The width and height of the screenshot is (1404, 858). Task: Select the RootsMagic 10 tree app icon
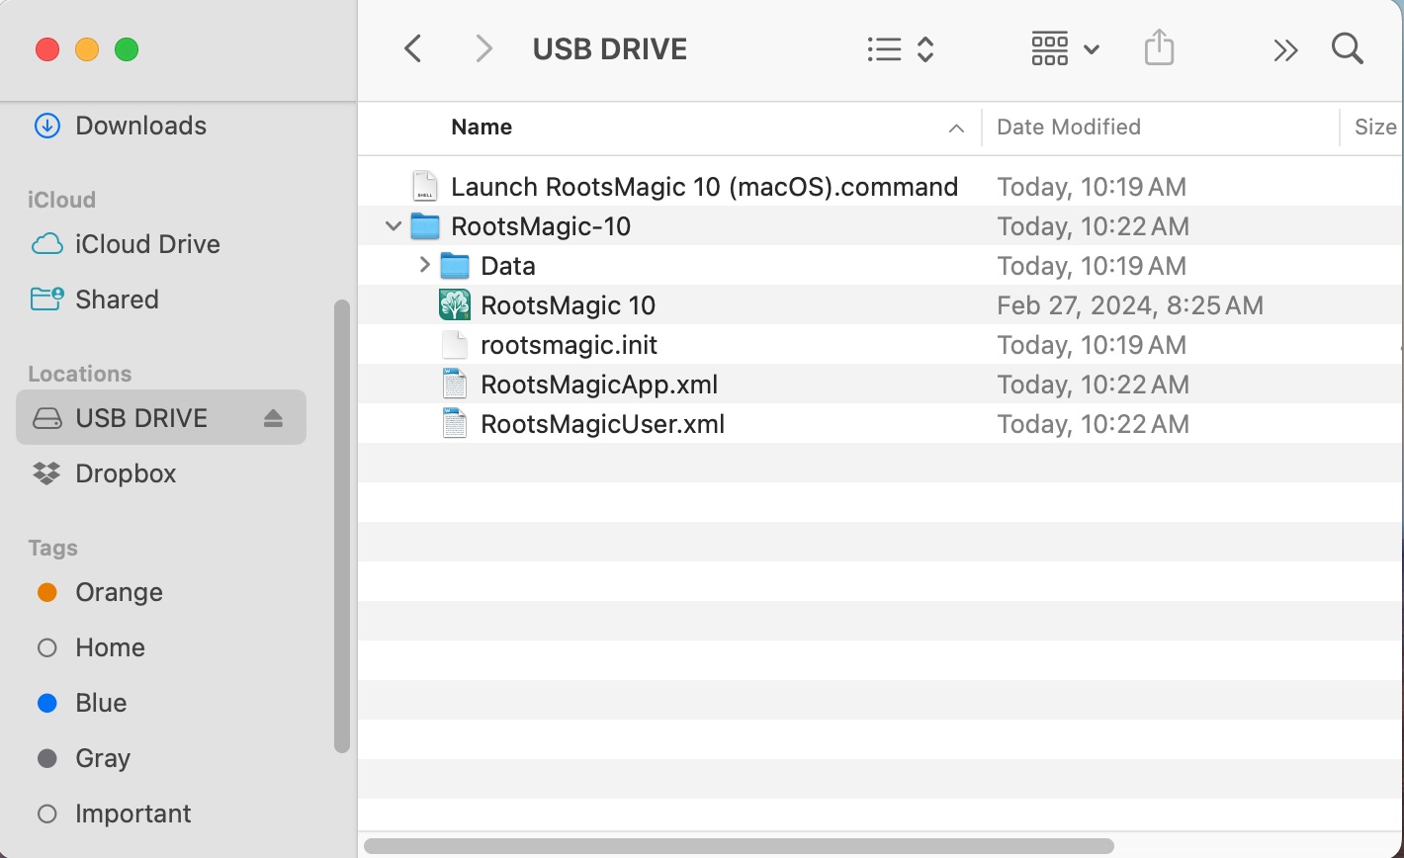[455, 304]
